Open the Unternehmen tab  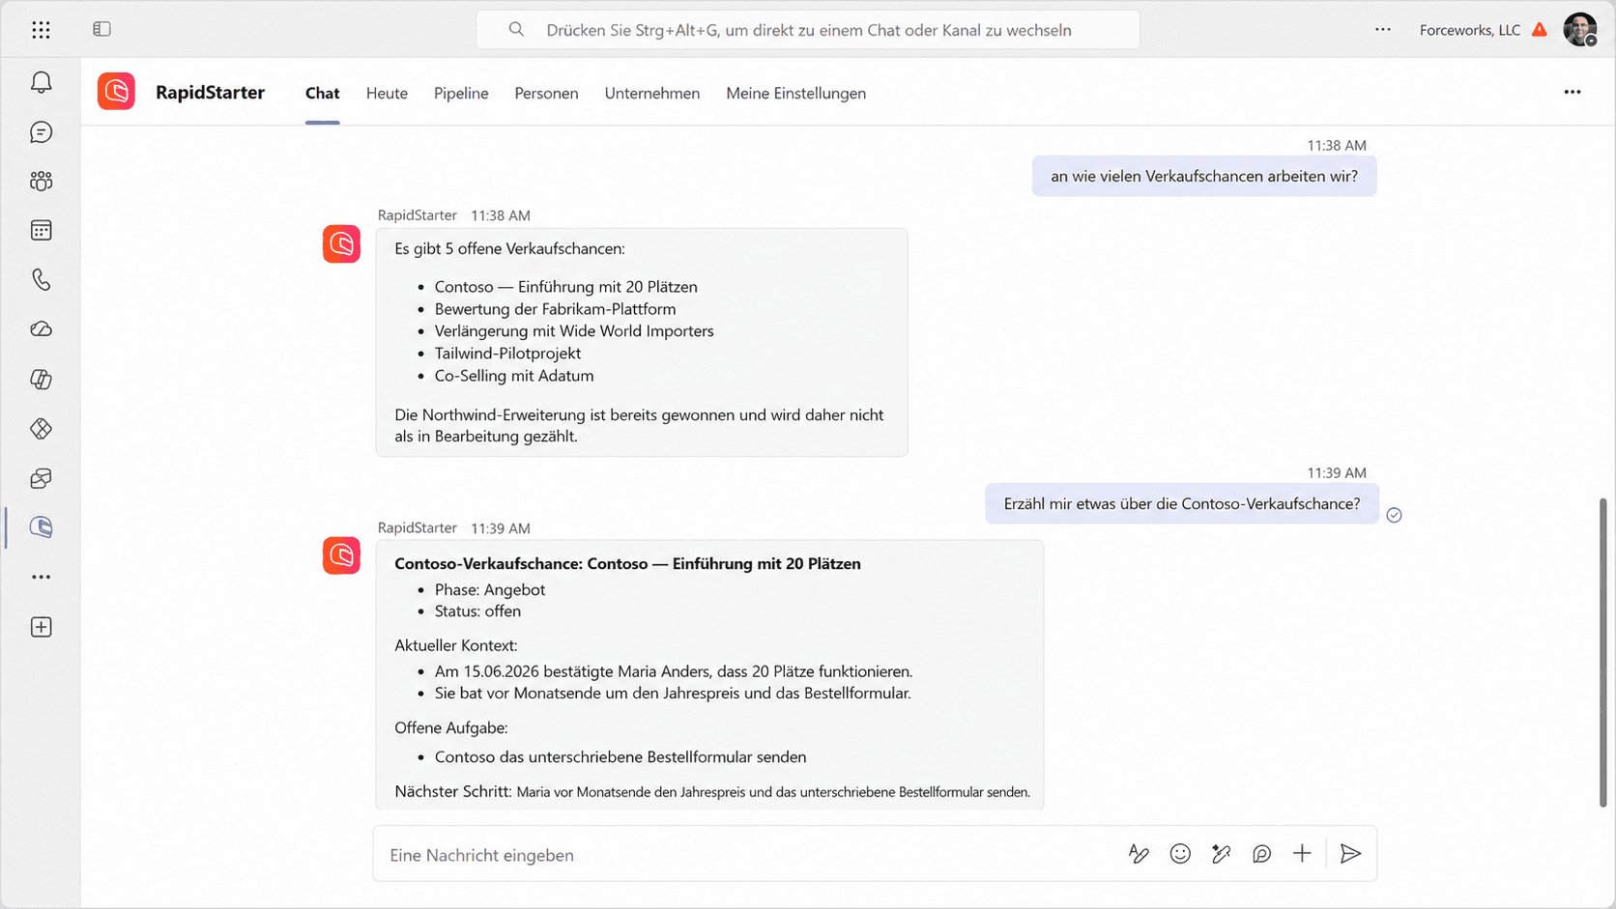coord(652,93)
